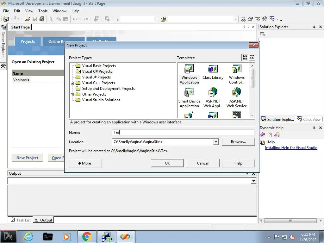Screen dimensions: 324x243
Task: Open the View menu
Action: coord(29,11)
